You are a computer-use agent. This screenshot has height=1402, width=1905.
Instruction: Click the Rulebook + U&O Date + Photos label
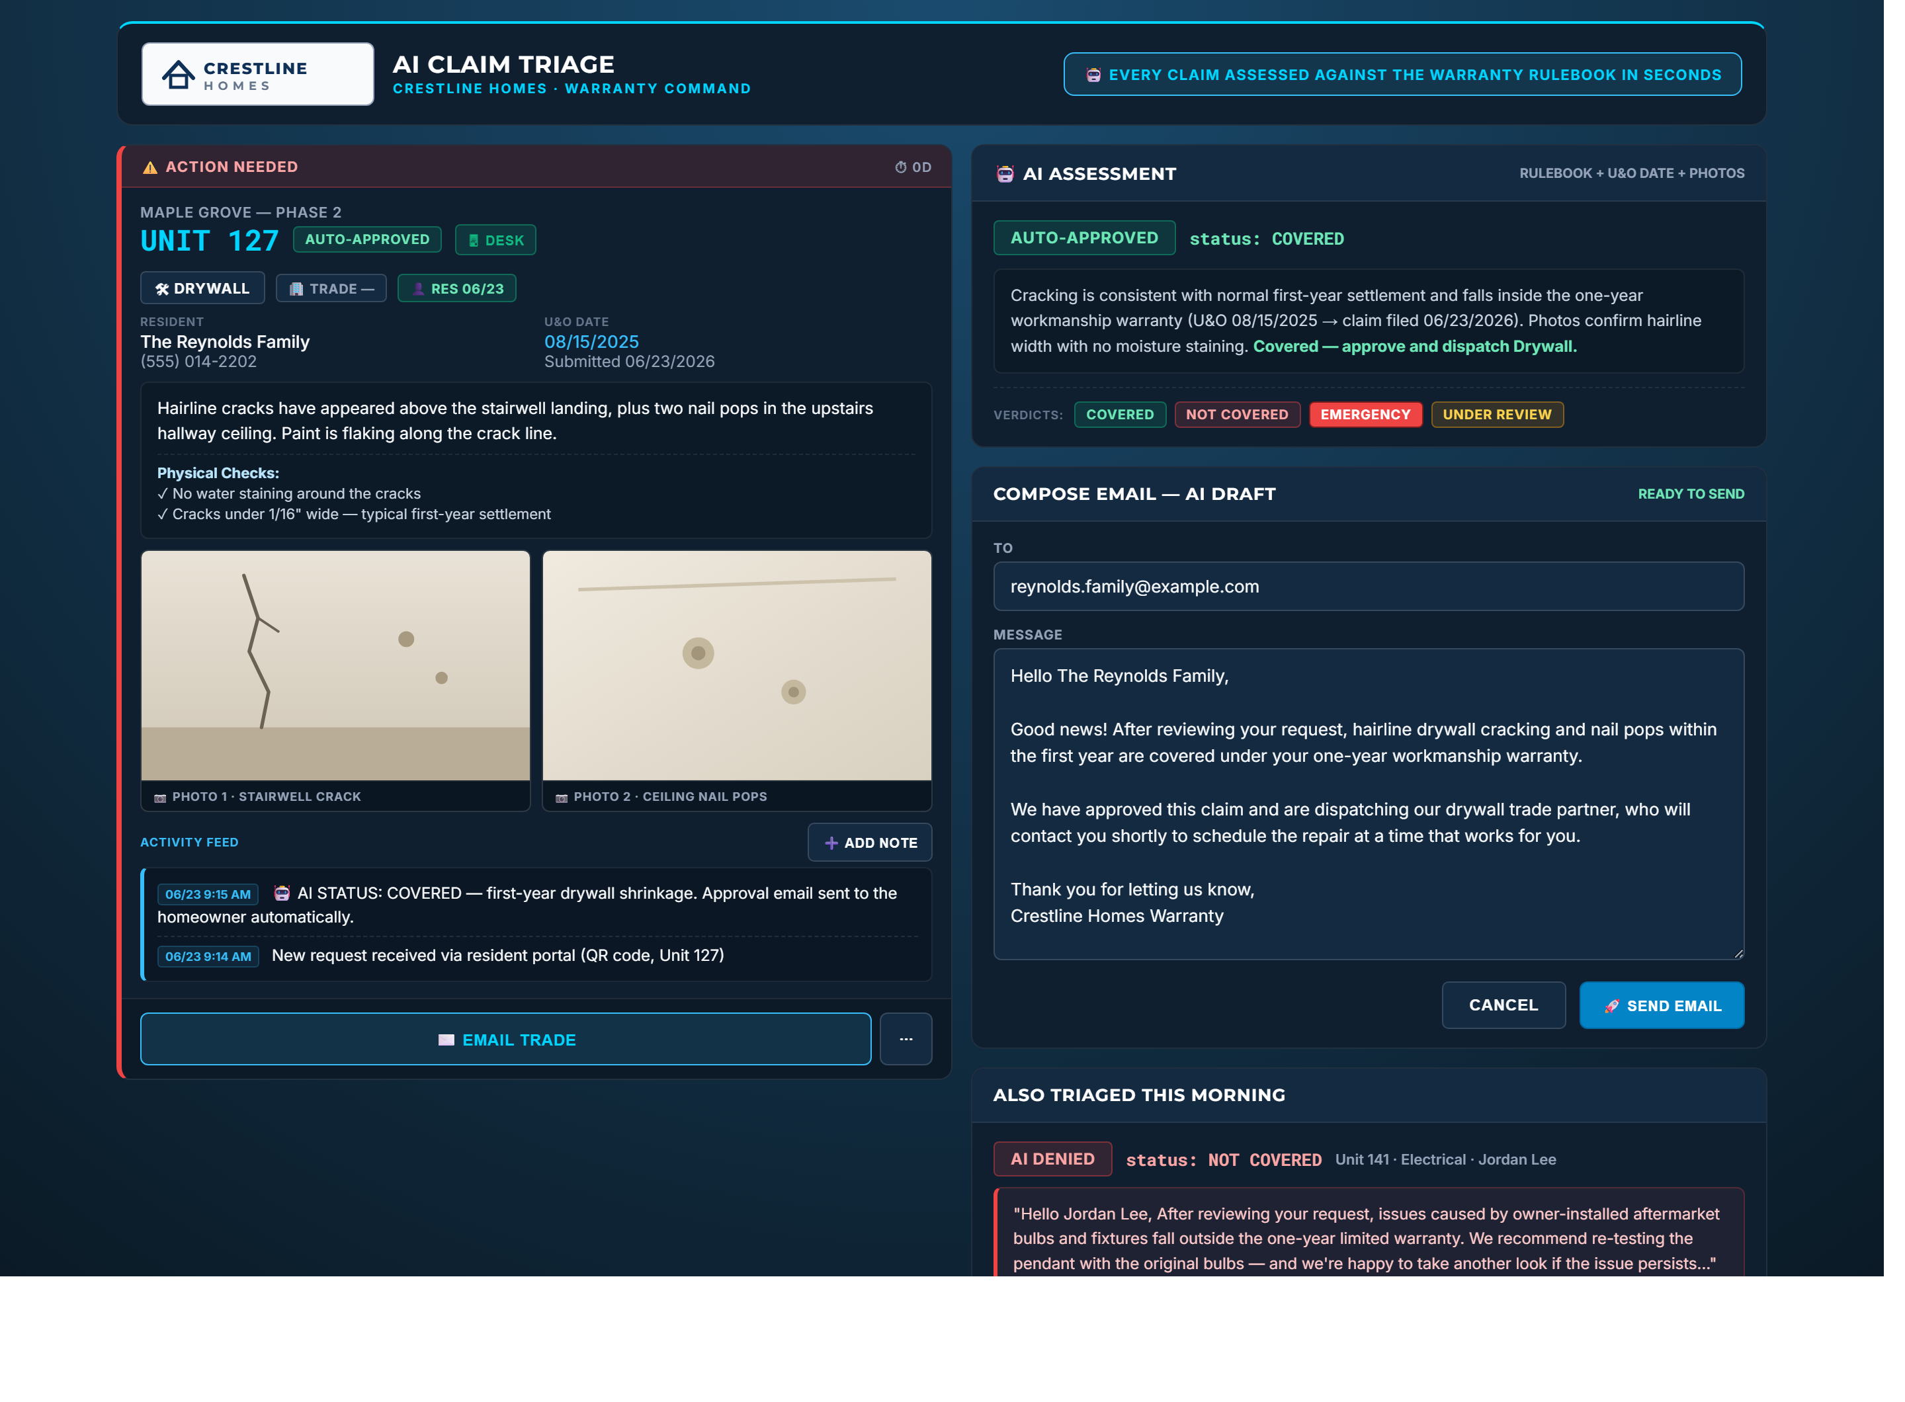[1630, 173]
